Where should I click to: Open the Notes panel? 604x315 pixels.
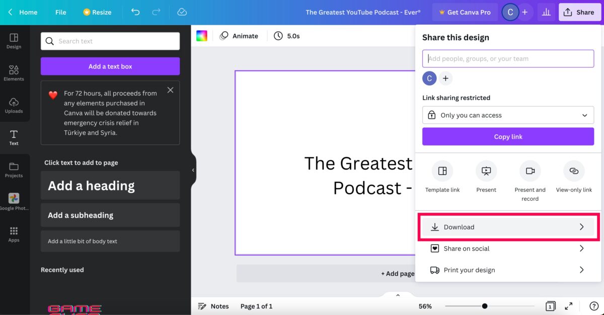(x=213, y=306)
